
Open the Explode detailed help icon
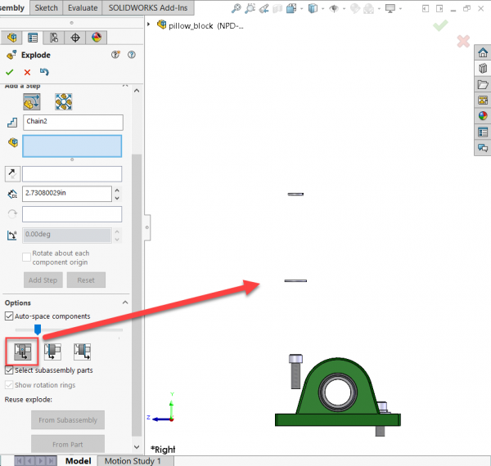tap(132, 55)
